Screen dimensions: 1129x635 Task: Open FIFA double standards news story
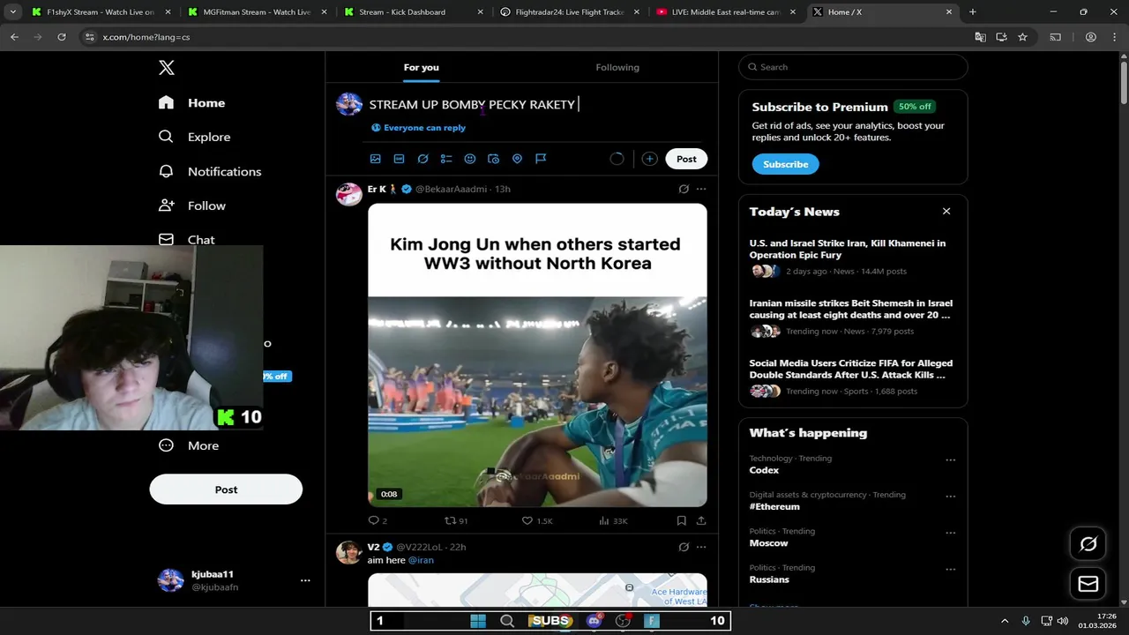(853, 377)
